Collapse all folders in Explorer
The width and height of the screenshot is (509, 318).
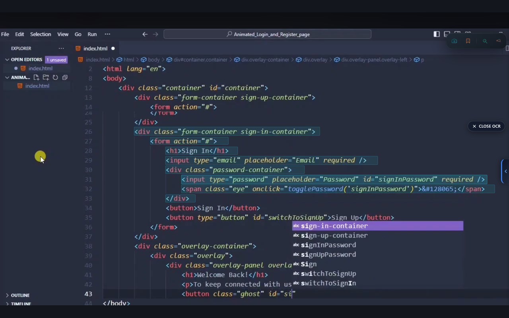coord(65,78)
